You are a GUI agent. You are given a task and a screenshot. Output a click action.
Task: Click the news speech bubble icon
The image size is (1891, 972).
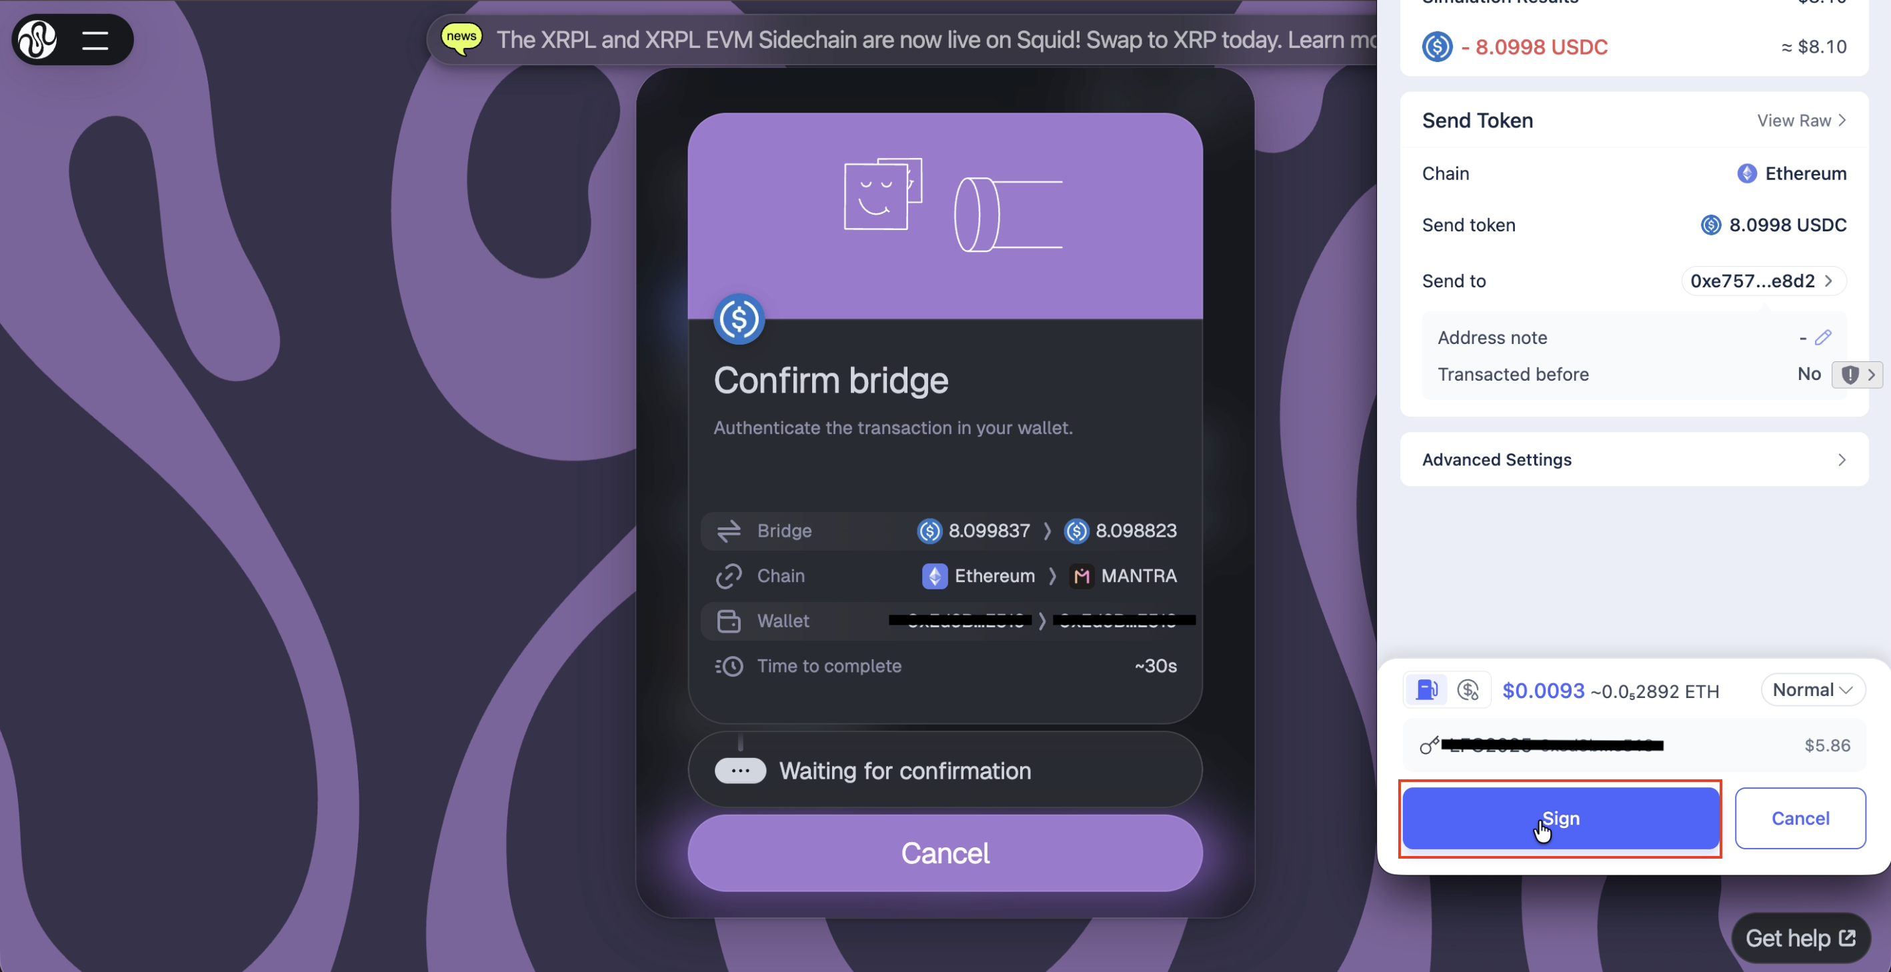click(461, 37)
